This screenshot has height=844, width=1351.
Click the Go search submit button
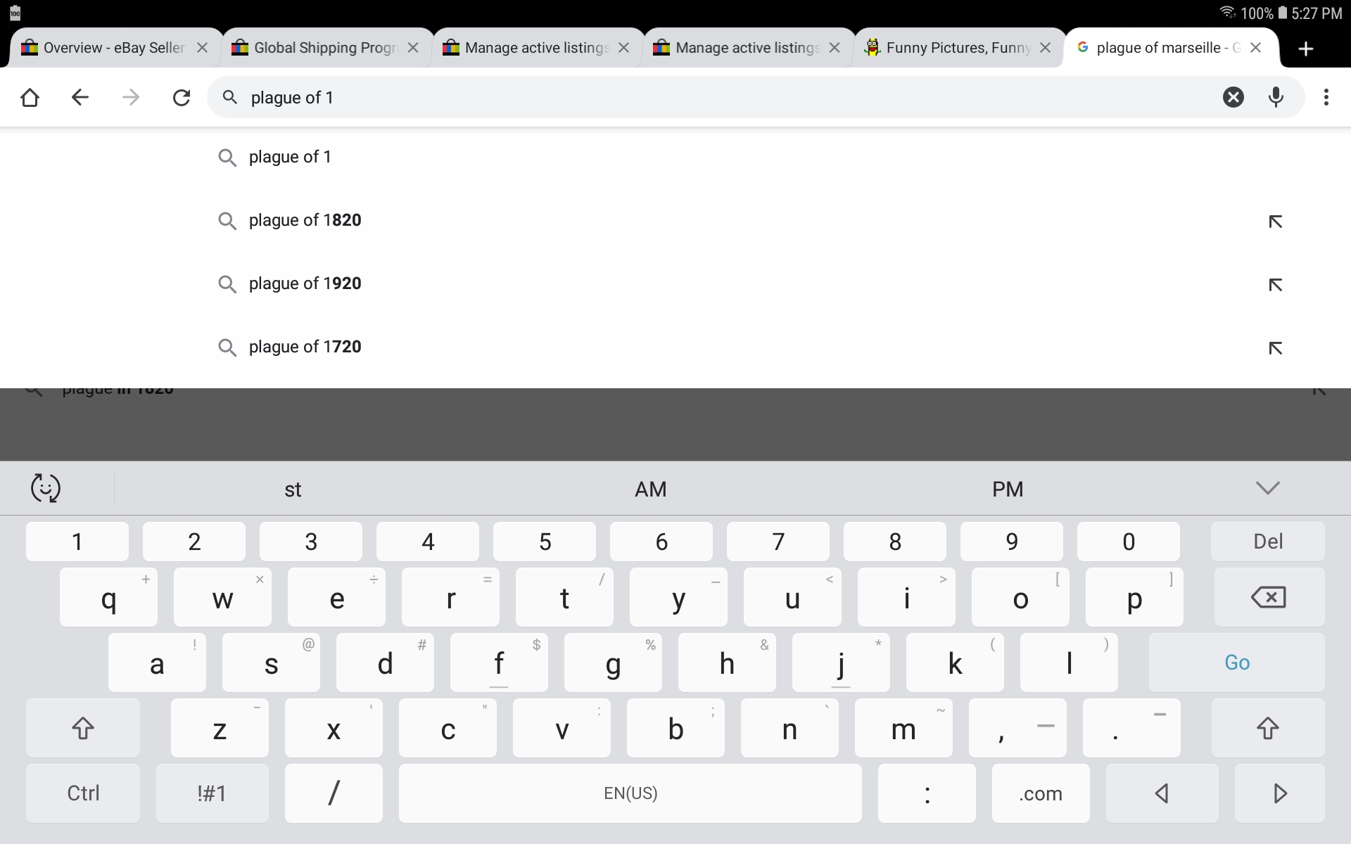(x=1236, y=662)
